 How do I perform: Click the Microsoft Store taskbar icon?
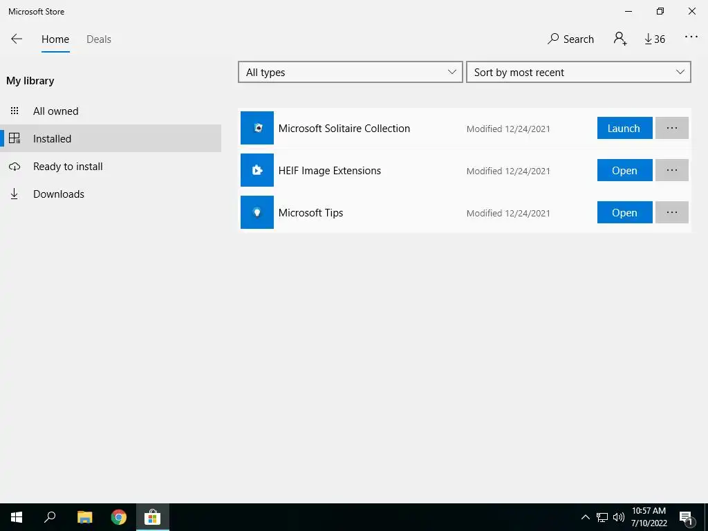tap(153, 517)
